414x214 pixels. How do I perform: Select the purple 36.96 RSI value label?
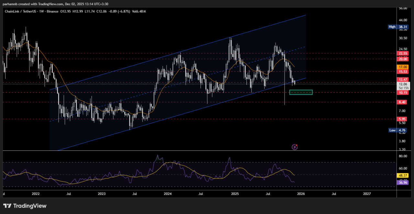(x=403, y=182)
